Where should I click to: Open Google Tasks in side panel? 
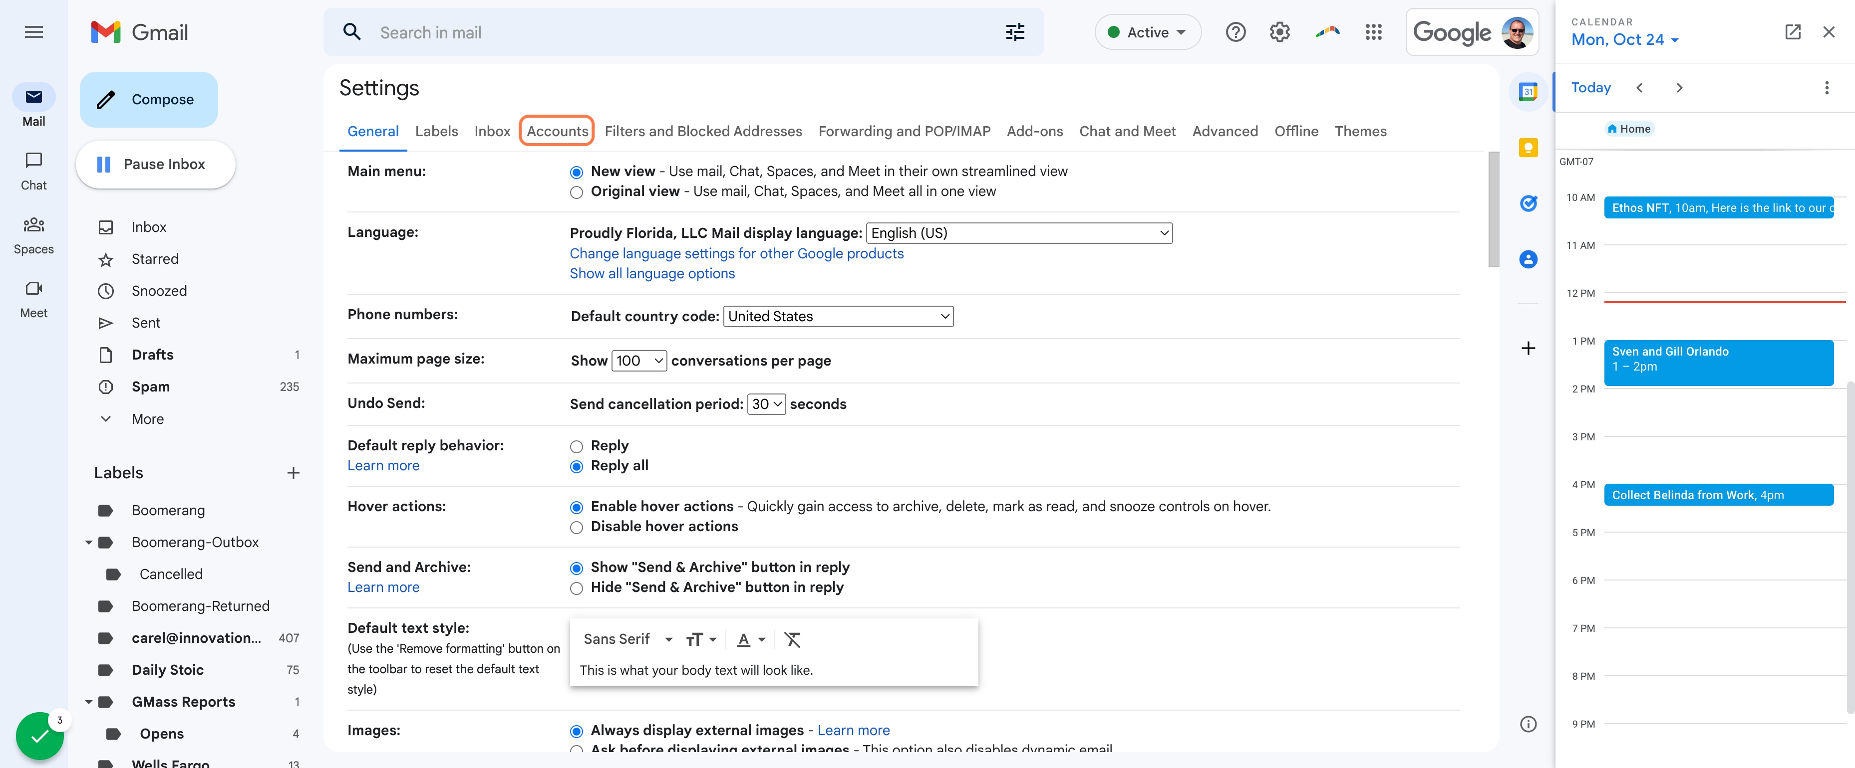click(1528, 203)
